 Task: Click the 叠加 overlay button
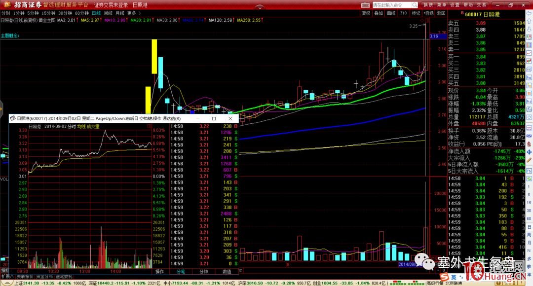(379, 13)
